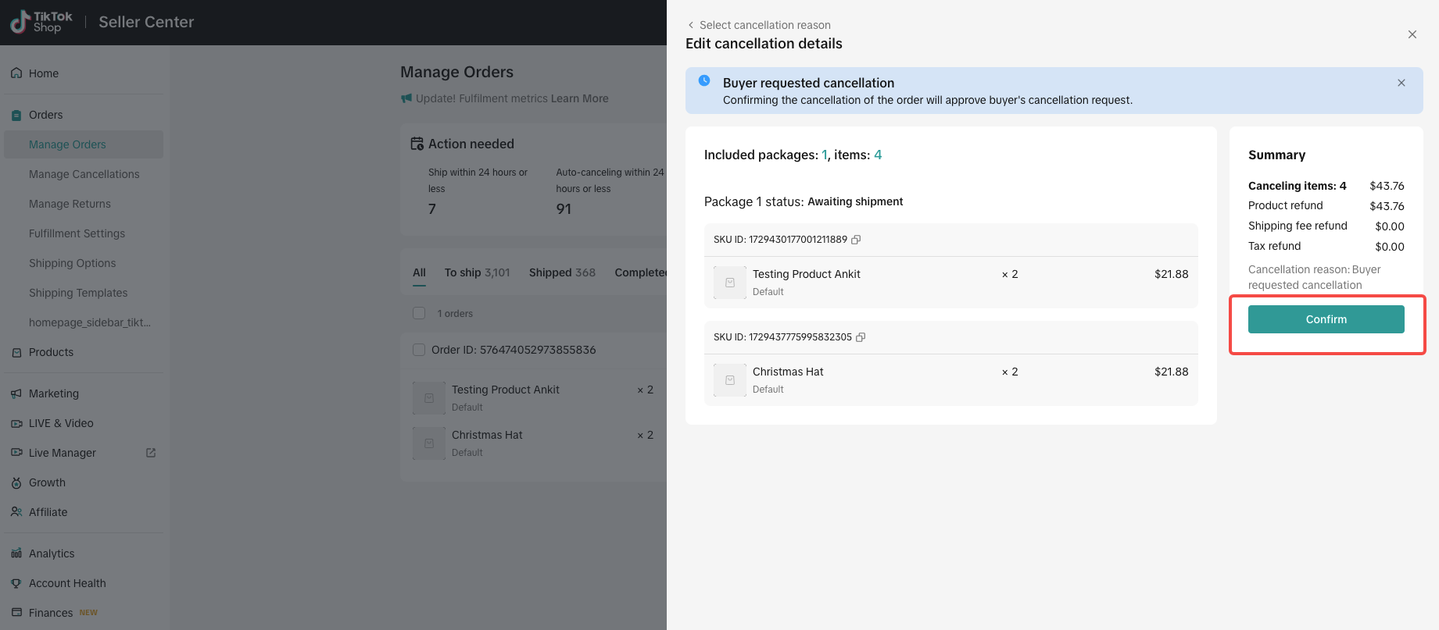Screen dimensions: 1439x630
Task: Expand the Orders menu section
Action: click(x=46, y=115)
